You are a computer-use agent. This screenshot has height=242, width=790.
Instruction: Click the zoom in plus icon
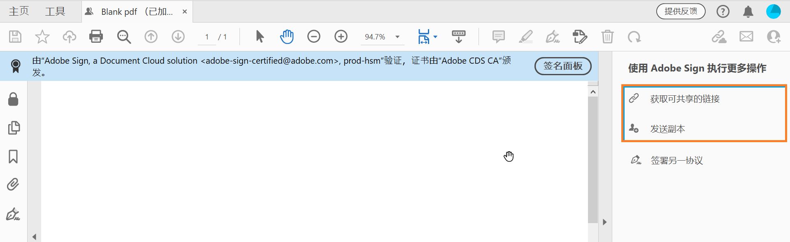341,37
